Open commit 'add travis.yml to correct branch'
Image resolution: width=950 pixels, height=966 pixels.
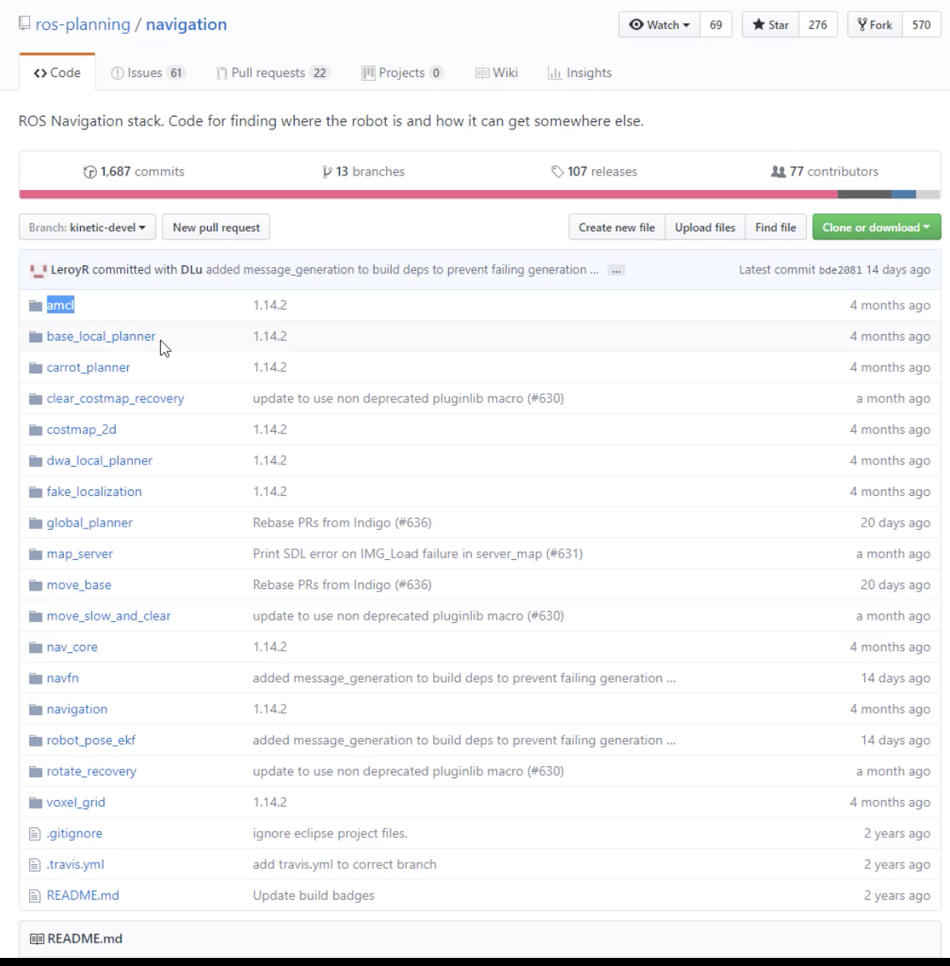click(345, 864)
